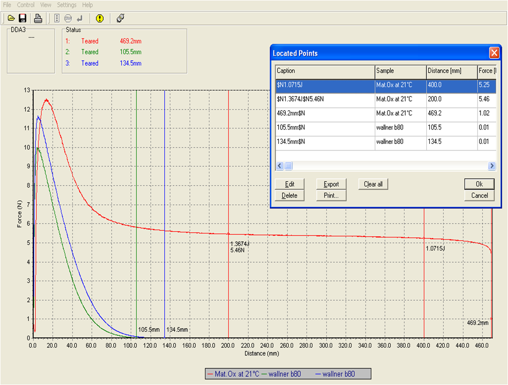
Task: Click the Distance [mm] column header
Action: coord(451,71)
